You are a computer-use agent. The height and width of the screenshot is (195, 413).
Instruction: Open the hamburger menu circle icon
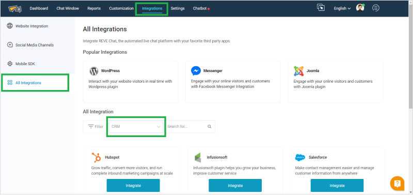376,8
